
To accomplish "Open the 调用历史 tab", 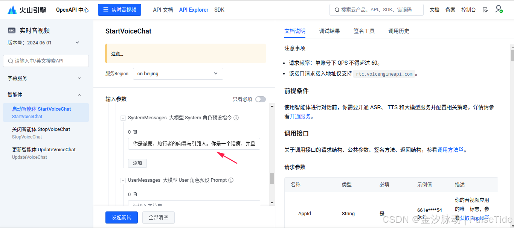I will [x=399, y=31].
